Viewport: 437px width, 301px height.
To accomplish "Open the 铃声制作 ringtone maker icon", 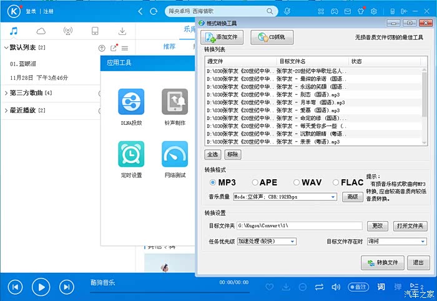I will (175, 101).
